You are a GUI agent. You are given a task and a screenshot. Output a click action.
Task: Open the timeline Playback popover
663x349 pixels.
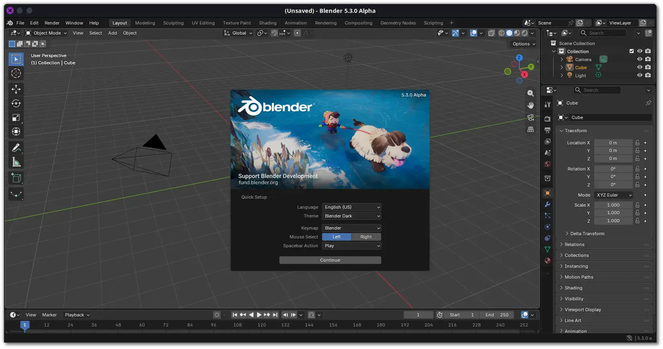click(x=77, y=315)
